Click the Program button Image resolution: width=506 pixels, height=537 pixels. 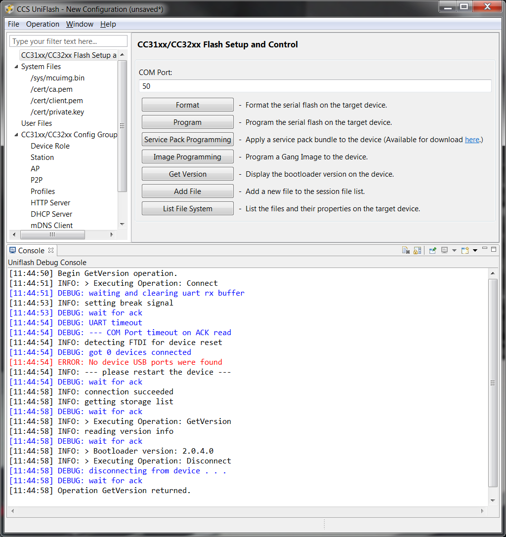(x=187, y=122)
